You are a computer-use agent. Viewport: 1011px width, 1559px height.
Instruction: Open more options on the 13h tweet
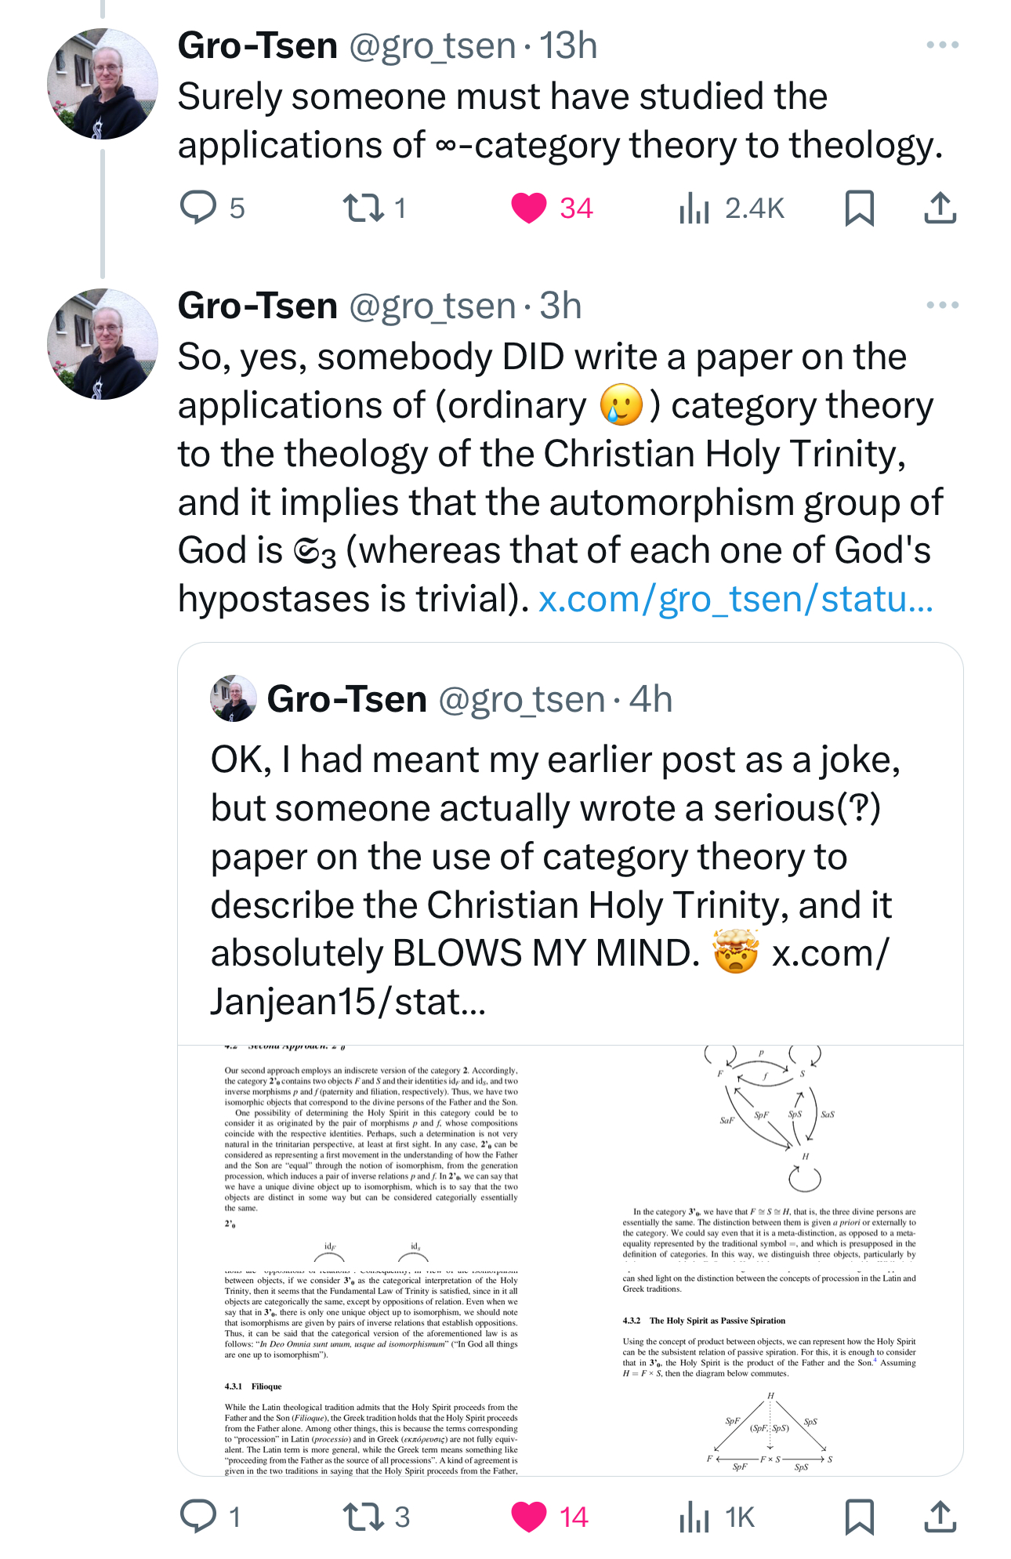[x=942, y=45]
